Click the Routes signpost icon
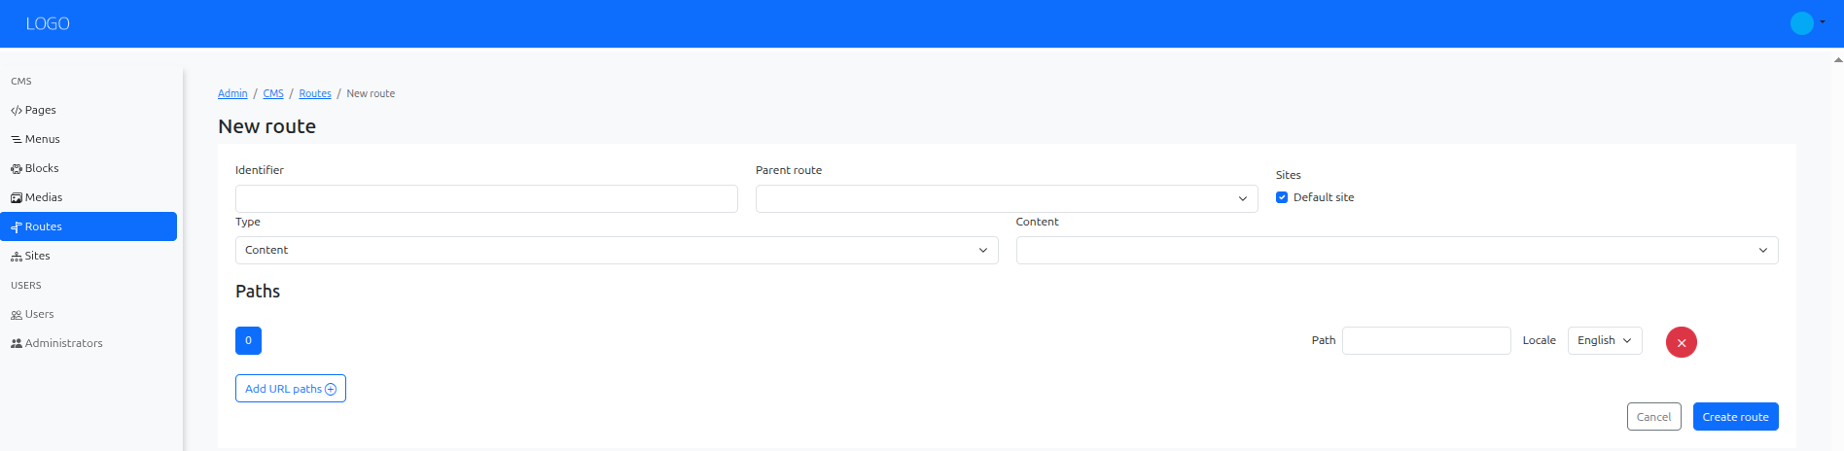Viewport: 1844px width, 451px height. [x=17, y=227]
